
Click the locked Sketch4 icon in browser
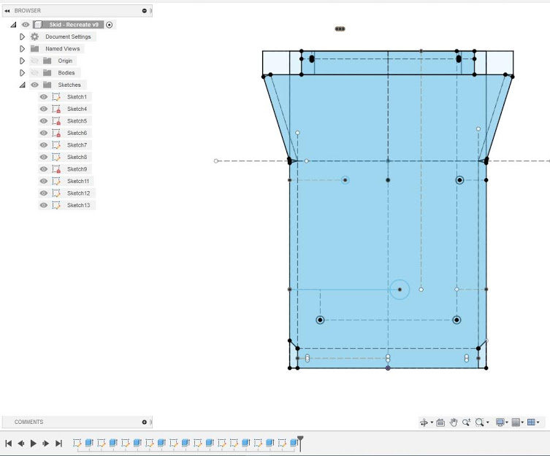pos(56,109)
